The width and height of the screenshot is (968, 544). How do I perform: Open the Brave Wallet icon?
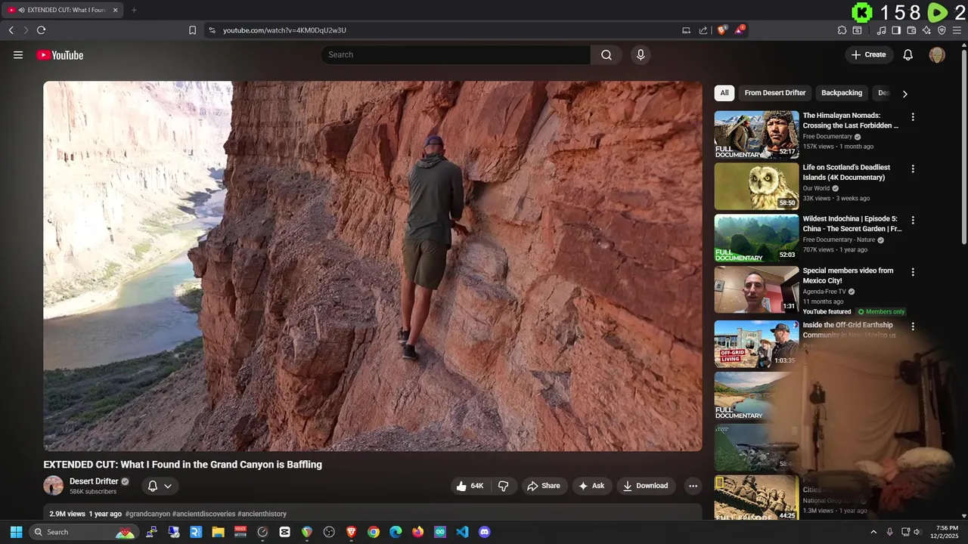911,30
